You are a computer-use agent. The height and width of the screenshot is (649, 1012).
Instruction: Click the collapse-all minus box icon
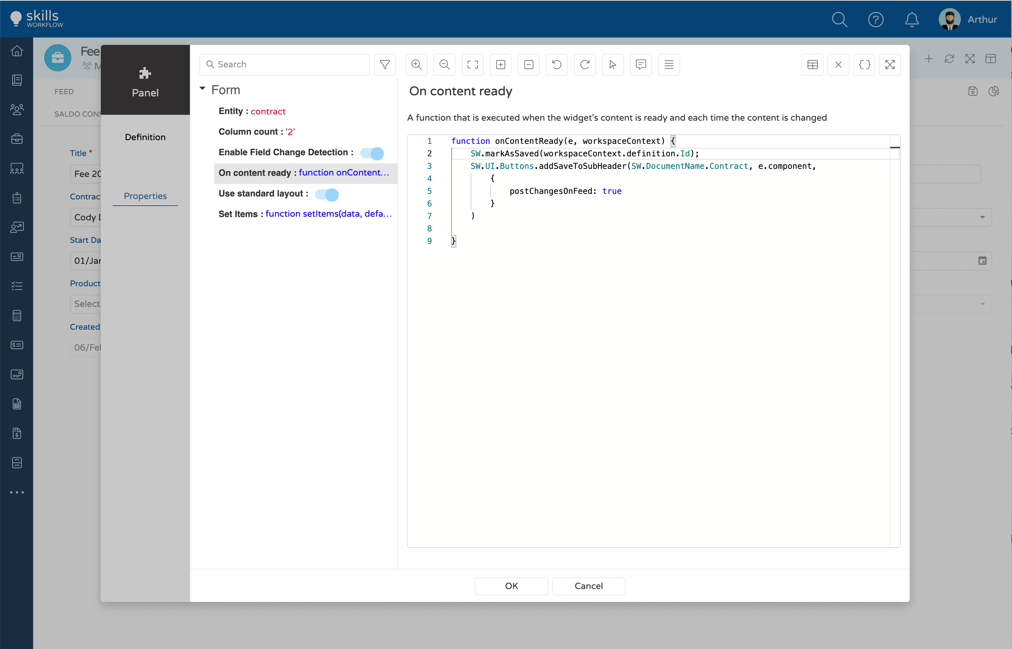(x=528, y=64)
